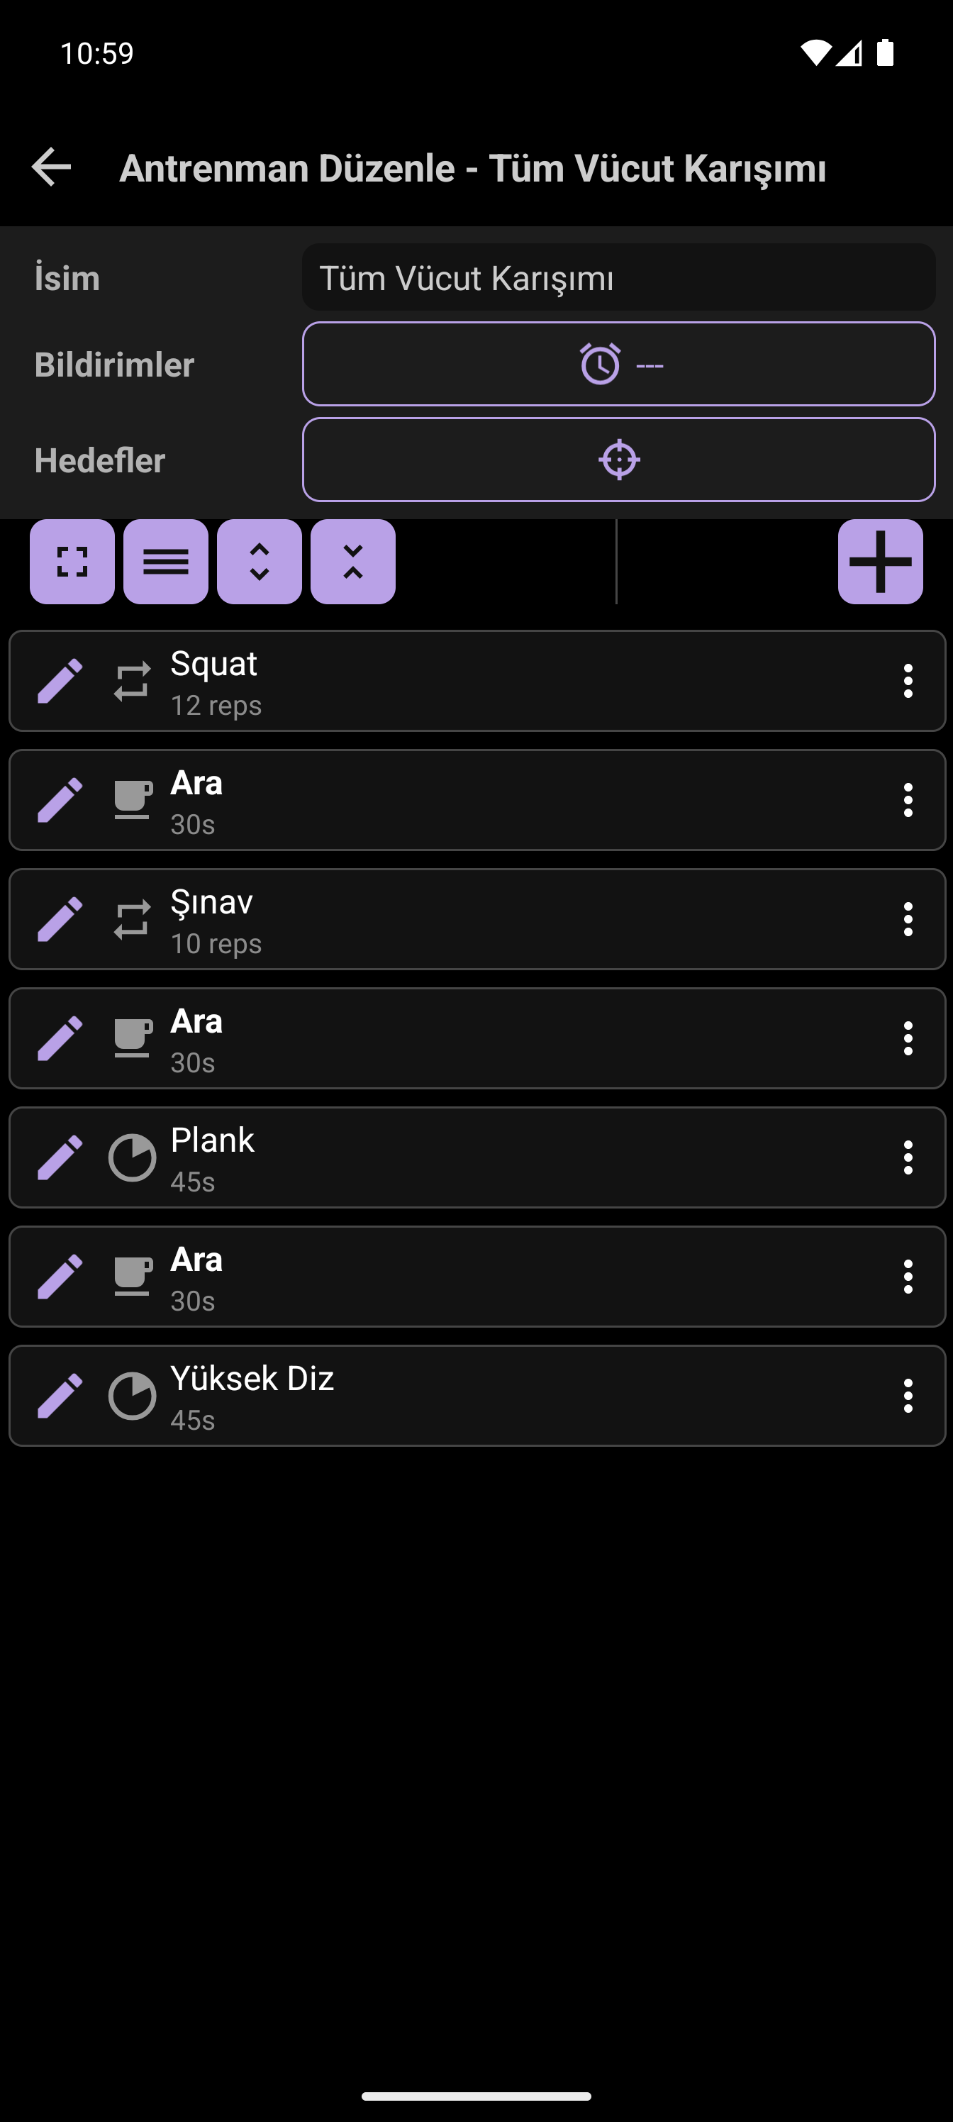Add a new exercise with plus button
This screenshot has height=2122, width=953.
click(x=881, y=562)
